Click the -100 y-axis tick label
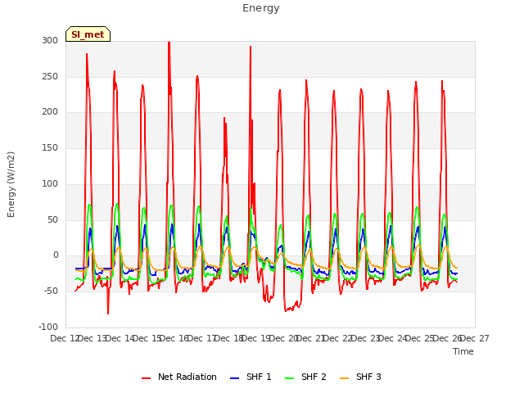Viewport: 524px width, 393px height. pyautogui.click(x=48, y=327)
